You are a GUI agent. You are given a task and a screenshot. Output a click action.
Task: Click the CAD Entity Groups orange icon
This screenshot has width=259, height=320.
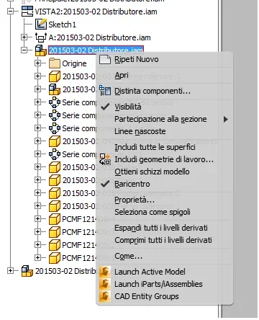pos(105,296)
